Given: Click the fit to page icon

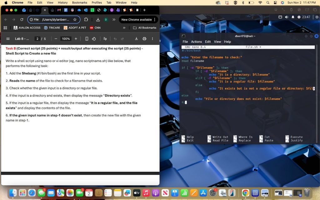Looking at the screenshot, I should (x=87, y=39).
